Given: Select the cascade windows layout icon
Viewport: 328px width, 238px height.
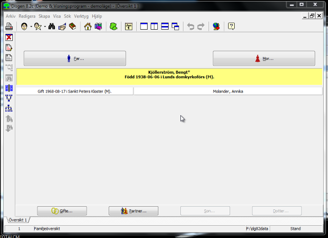Looking at the screenshot, I should tap(175, 27).
